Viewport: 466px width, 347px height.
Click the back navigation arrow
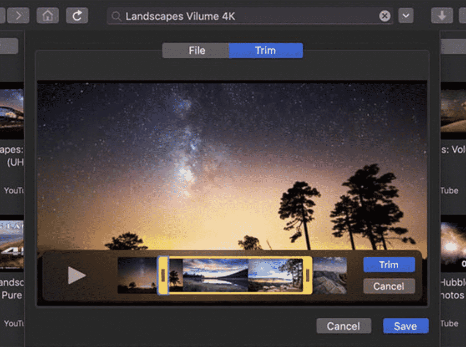(3, 15)
